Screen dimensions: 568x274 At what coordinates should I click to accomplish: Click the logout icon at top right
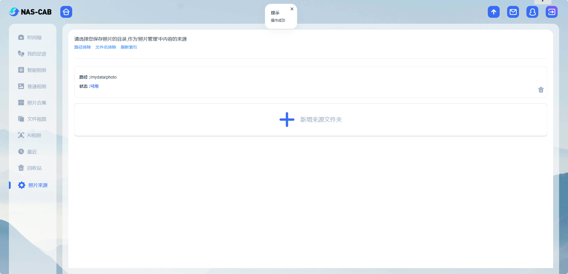551,12
